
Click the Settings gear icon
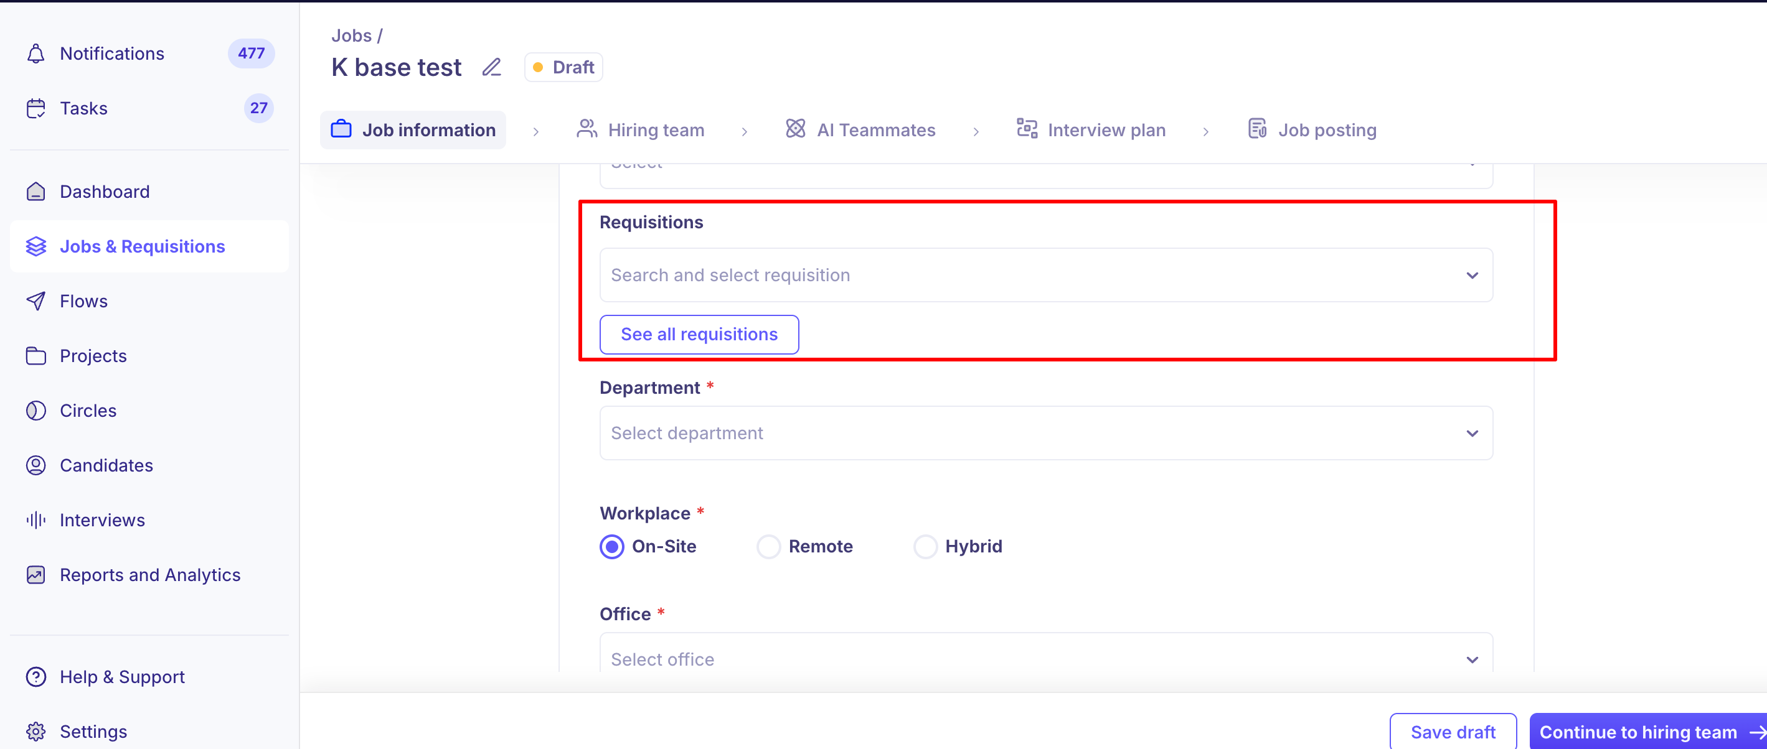pyautogui.click(x=35, y=732)
